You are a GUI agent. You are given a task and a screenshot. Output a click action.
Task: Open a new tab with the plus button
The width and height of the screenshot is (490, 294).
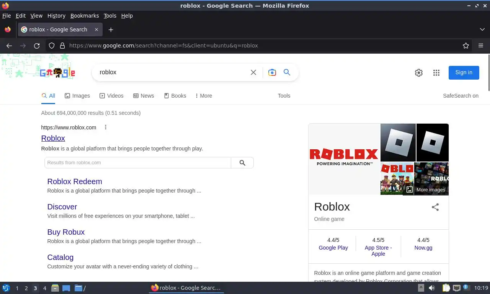pos(111,29)
